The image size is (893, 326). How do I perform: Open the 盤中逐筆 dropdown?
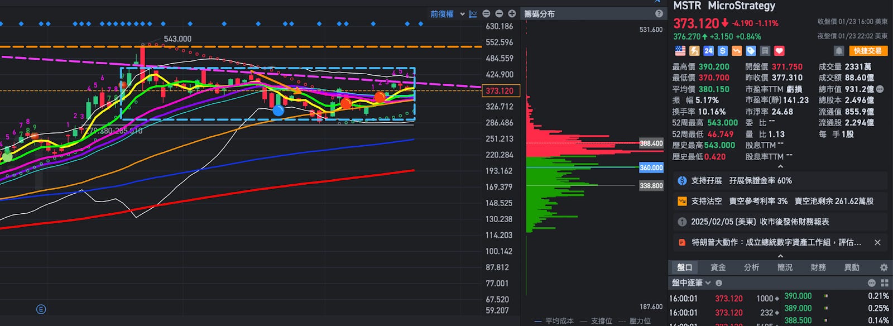click(x=692, y=283)
